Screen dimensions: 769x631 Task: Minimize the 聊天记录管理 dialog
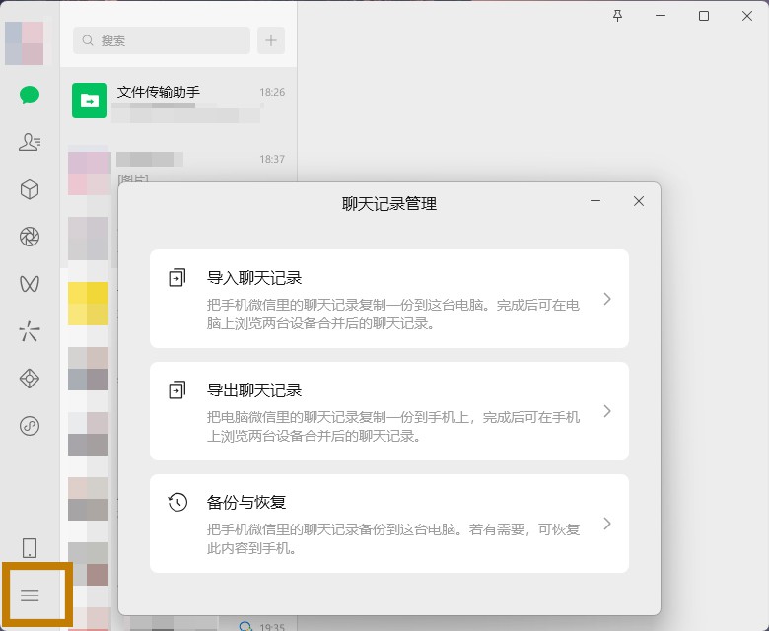click(x=595, y=201)
